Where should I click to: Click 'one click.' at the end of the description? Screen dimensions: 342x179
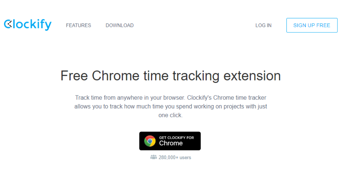[170, 115]
